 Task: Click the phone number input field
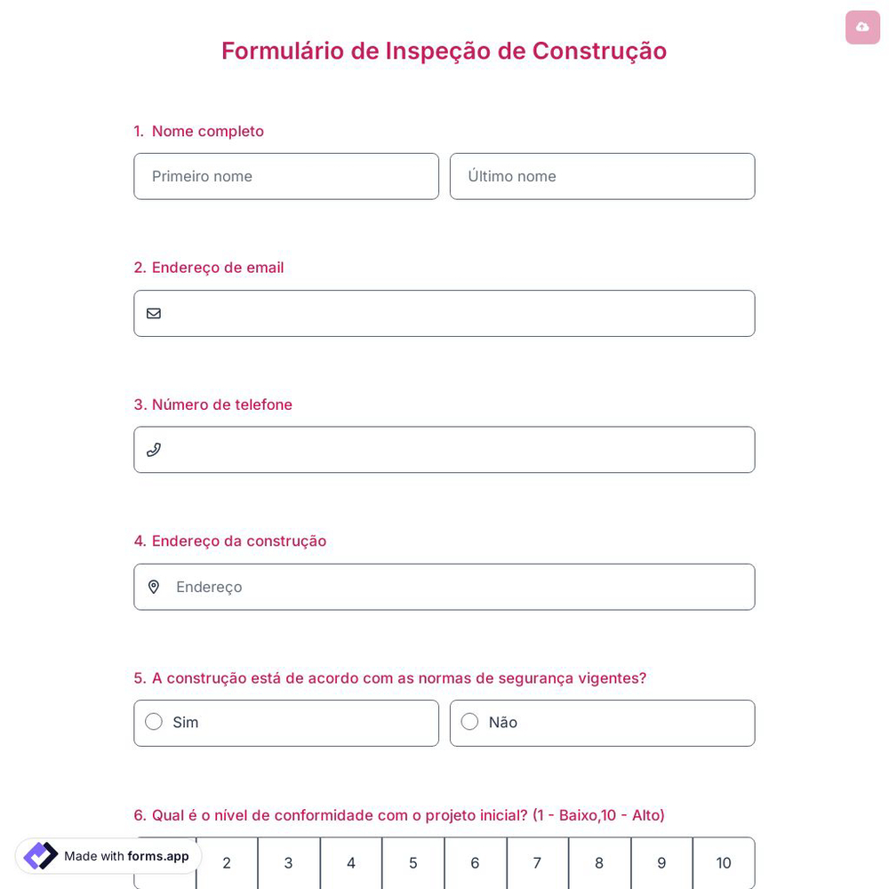point(444,450)
